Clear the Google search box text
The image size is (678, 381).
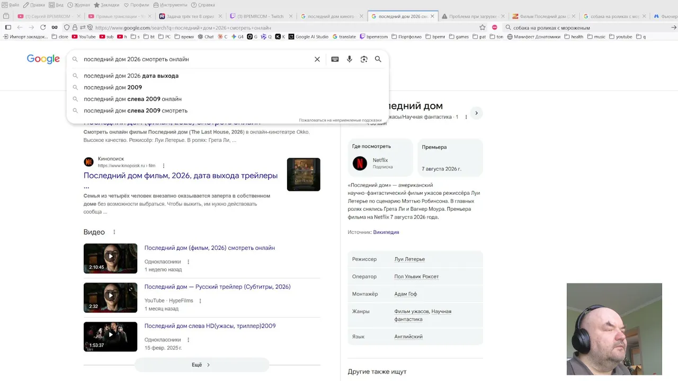click(x=317, y=59)
